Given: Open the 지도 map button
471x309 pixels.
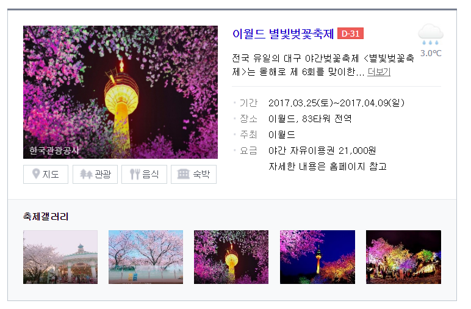Looking at the screenshot, I should pyautogui.click(x=46, y=174).
